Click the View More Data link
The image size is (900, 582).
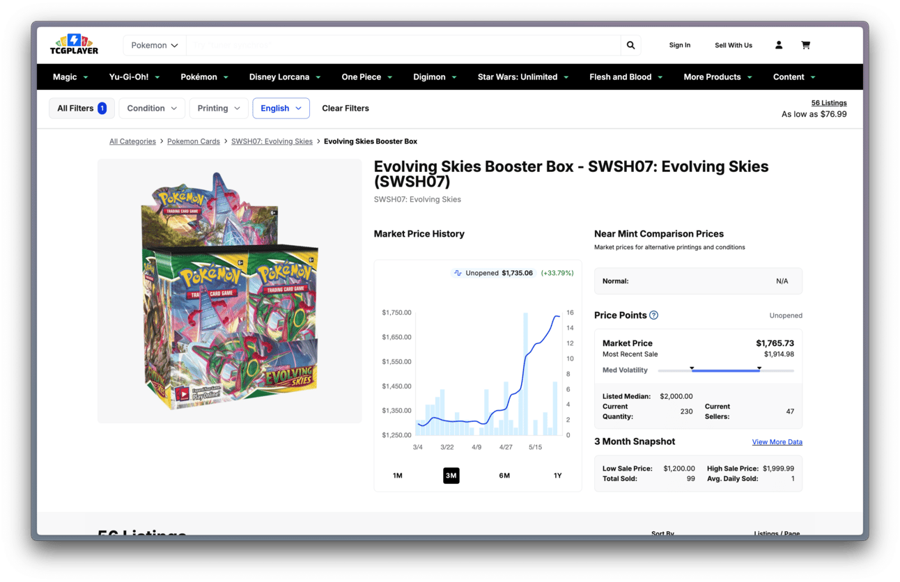[x=777, y=442]
